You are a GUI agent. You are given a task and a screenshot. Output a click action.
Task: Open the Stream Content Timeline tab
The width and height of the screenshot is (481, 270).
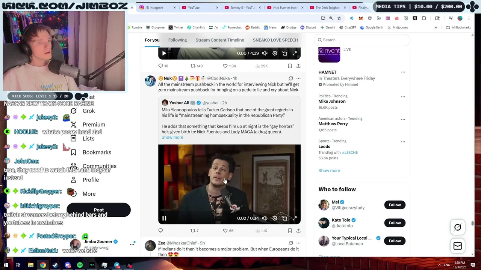tap(219, 40)
